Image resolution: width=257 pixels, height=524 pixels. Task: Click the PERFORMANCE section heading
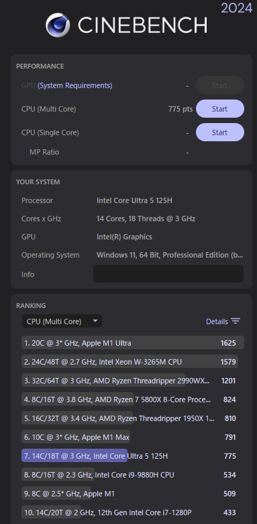(40, 66)
